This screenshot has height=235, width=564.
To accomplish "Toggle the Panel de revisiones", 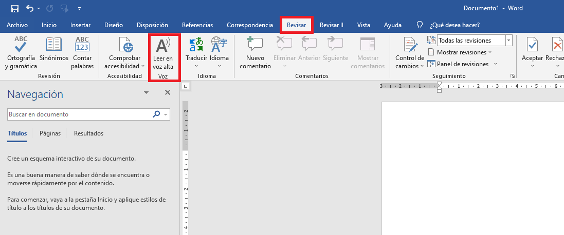I will click(x=462, y=64).
